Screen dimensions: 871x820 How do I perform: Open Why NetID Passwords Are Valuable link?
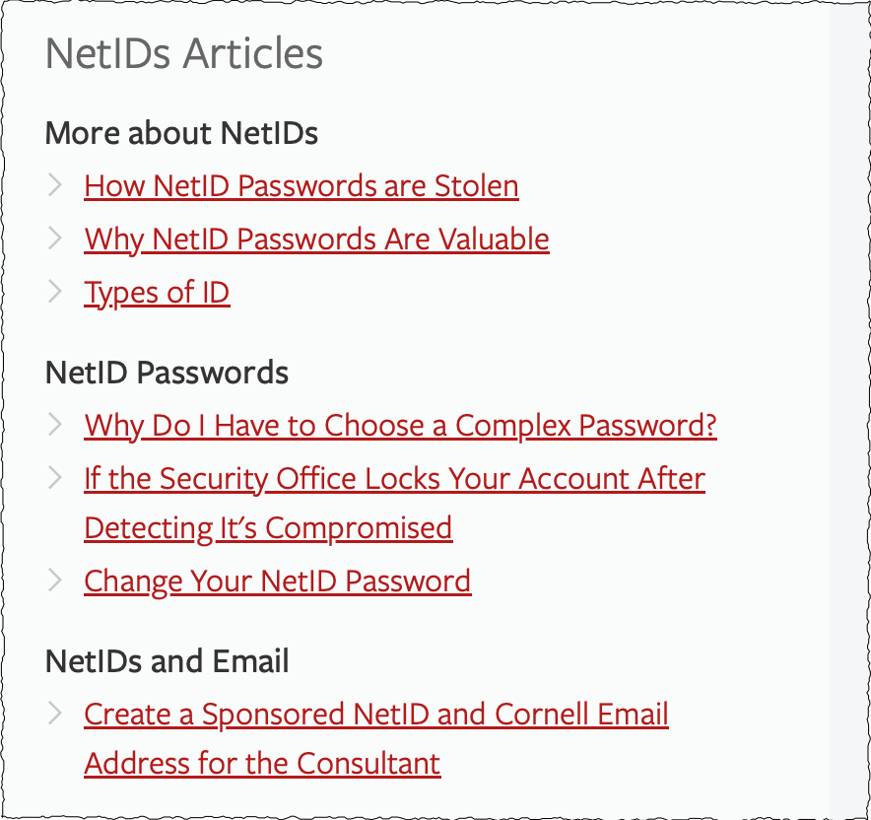click(x=316, y=239)
